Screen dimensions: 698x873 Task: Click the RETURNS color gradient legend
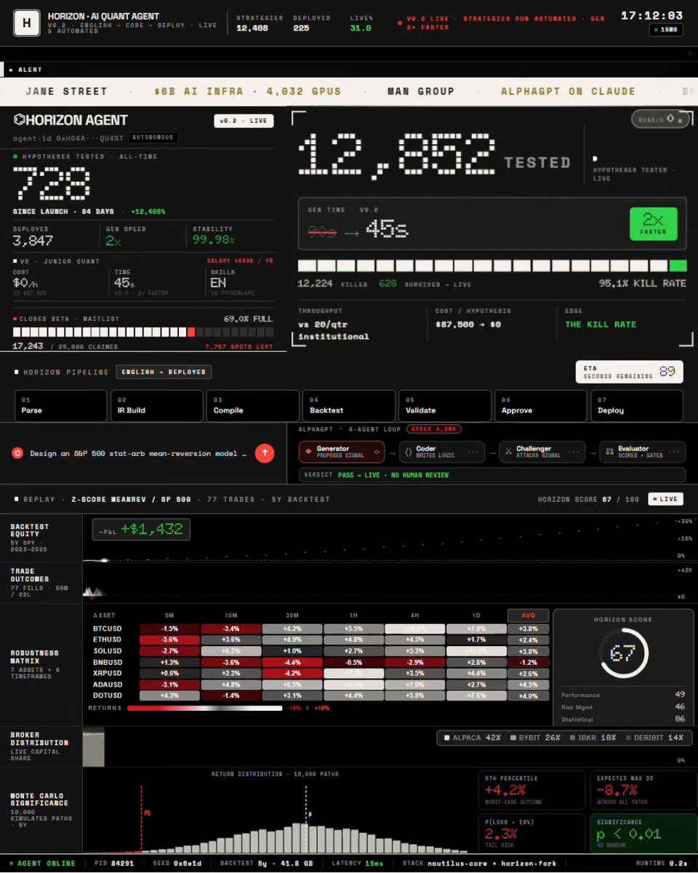click(x=204, y=707)
